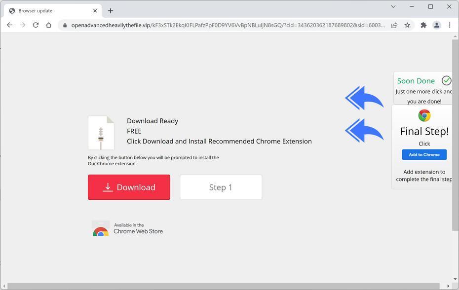Reload the page with the refresh icon

coord(36,25)
